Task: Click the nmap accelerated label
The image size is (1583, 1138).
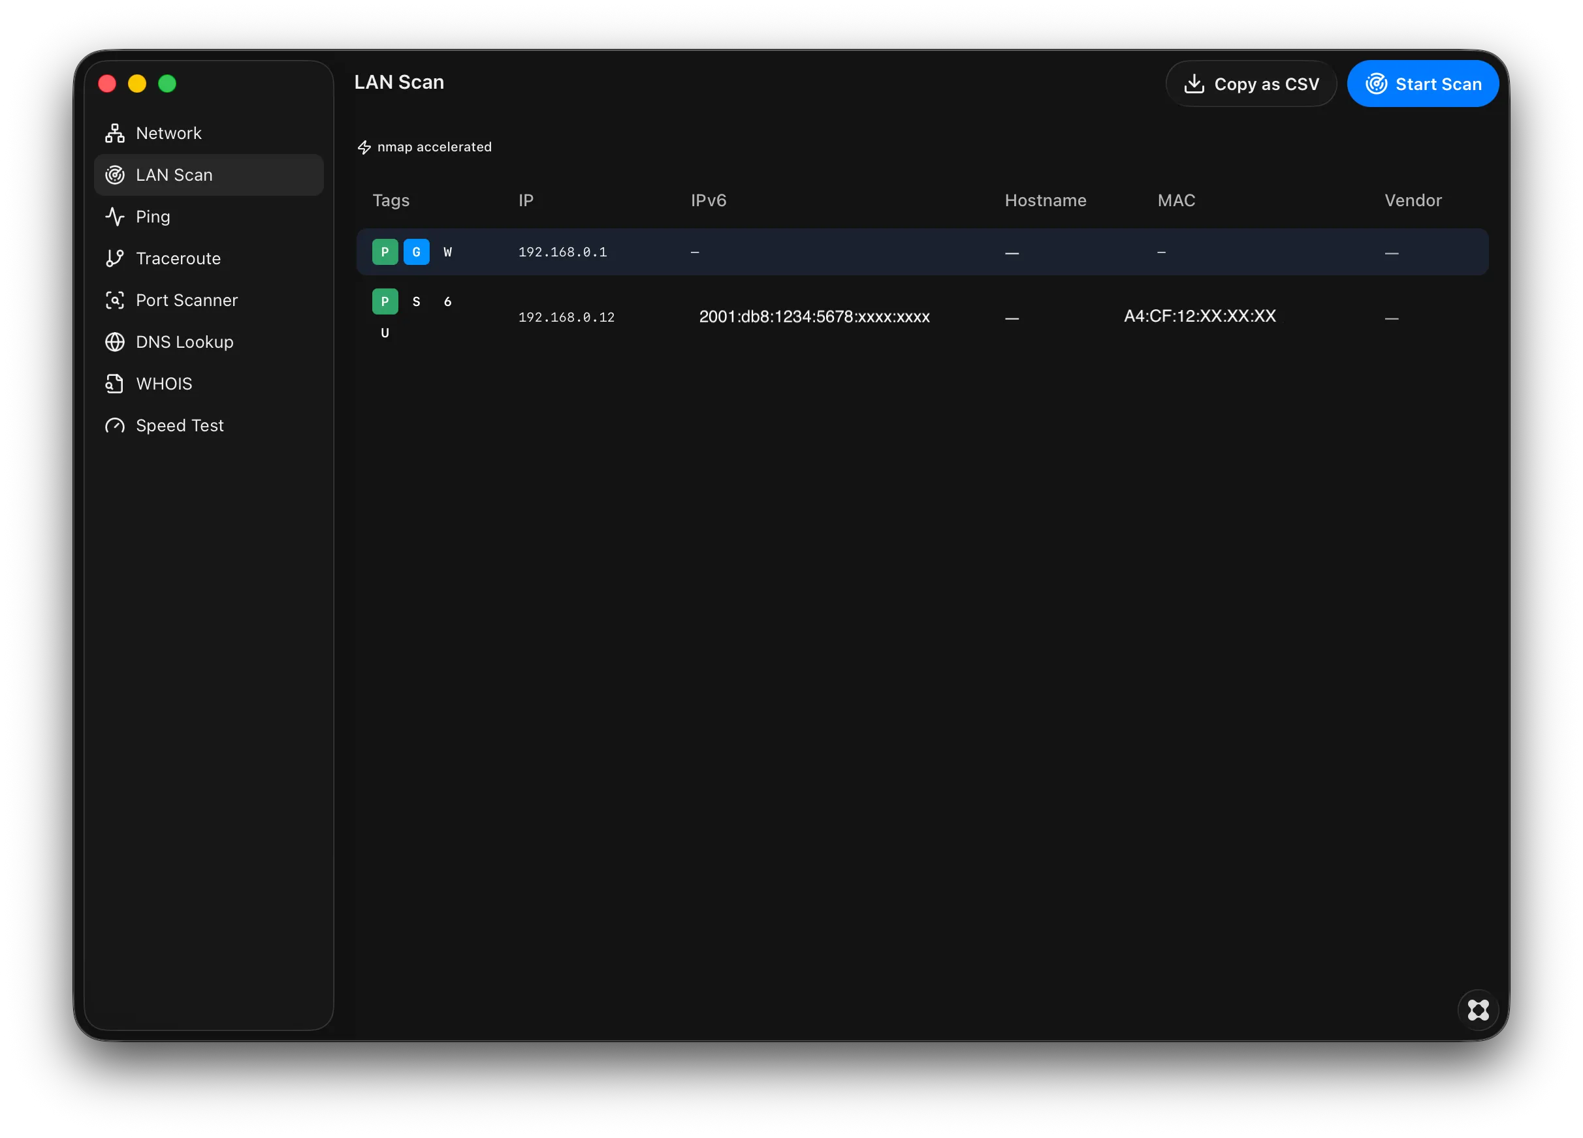Action: 434,147
